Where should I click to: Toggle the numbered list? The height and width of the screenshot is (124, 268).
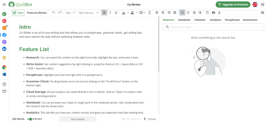point(188,13)
